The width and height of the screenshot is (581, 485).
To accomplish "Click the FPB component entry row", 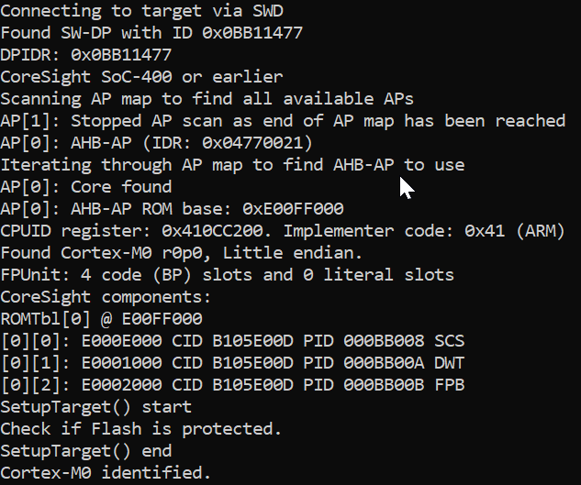I will (232, 385).
